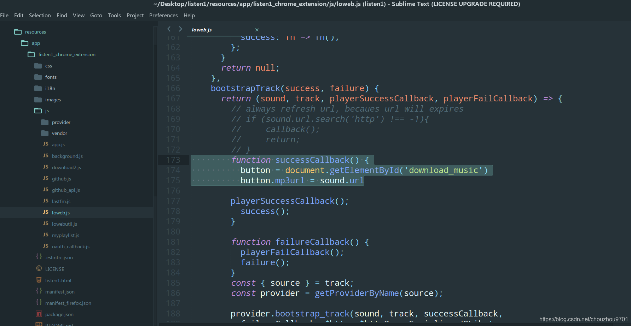Click line number 181 in gutter
The height and width of the screenshot is (326, 631).
173,242
